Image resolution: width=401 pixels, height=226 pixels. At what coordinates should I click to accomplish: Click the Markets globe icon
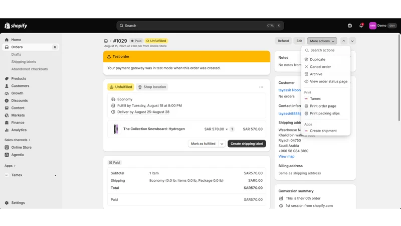7,116
